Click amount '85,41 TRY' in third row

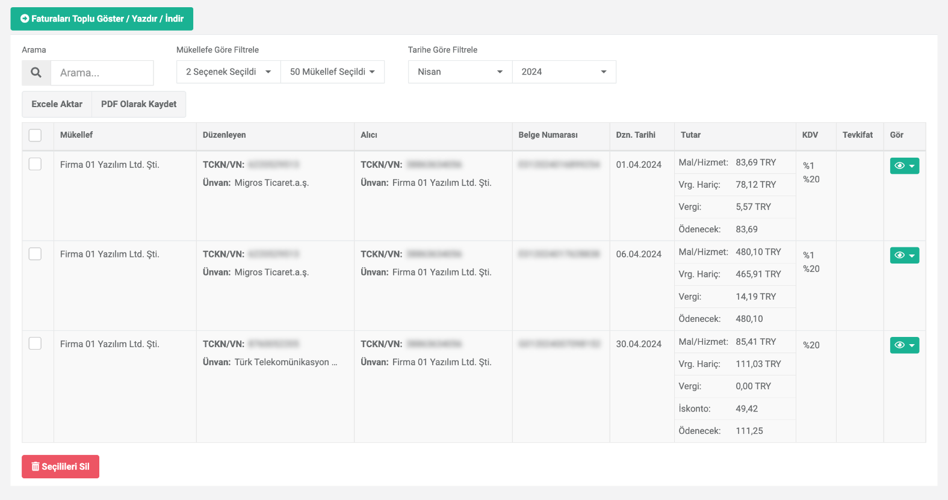point(756,342)
